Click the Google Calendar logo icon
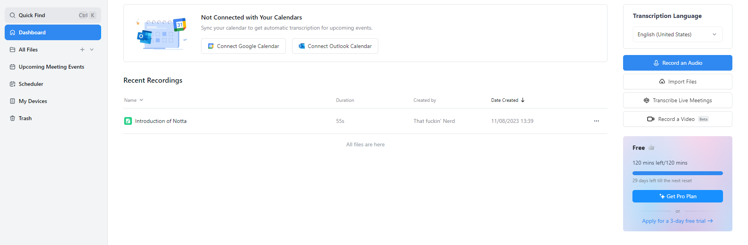This screenshot has height=245, width=748. [211, 46]
